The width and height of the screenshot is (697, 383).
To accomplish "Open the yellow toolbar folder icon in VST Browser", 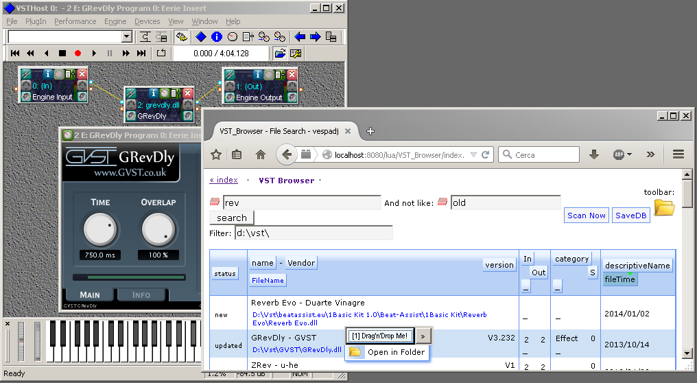I will (664, 208).
